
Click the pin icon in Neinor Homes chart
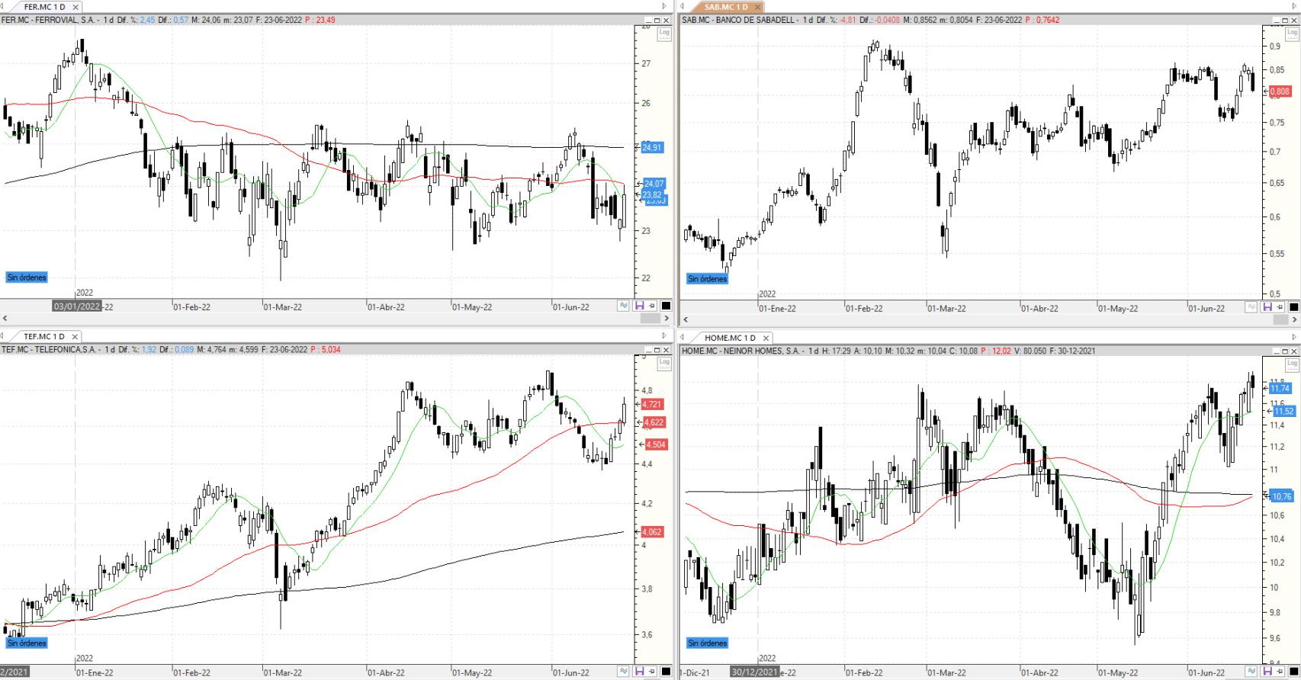(x=1280, y=672)
